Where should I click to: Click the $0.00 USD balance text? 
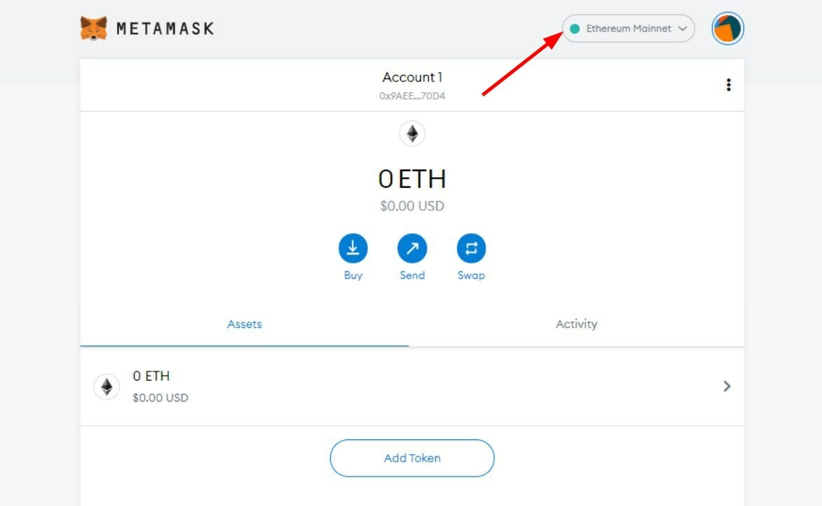(x=412, y=206)
